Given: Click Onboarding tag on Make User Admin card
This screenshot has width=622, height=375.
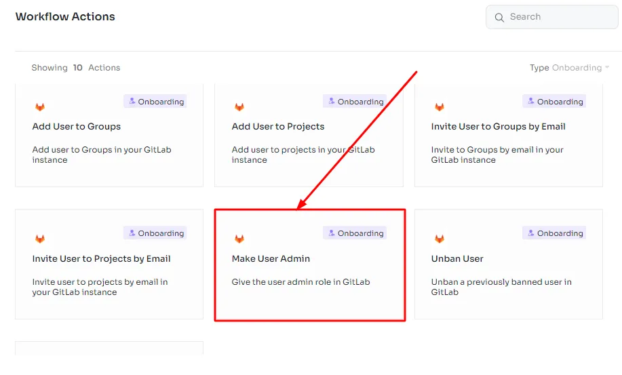Looking at the screenshot, I should (x=355, y=233).
